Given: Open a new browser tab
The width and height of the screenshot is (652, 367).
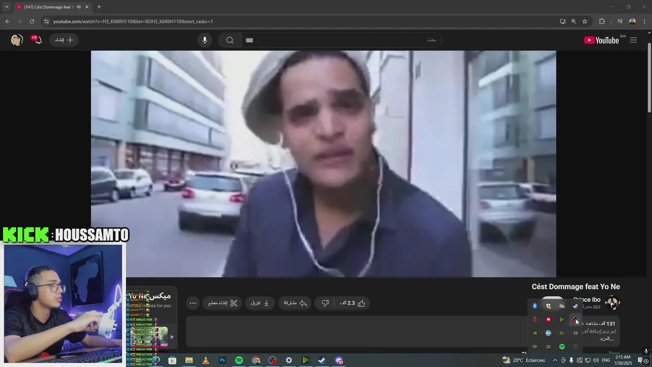Looking at the screenshot, I should (99, 7).
